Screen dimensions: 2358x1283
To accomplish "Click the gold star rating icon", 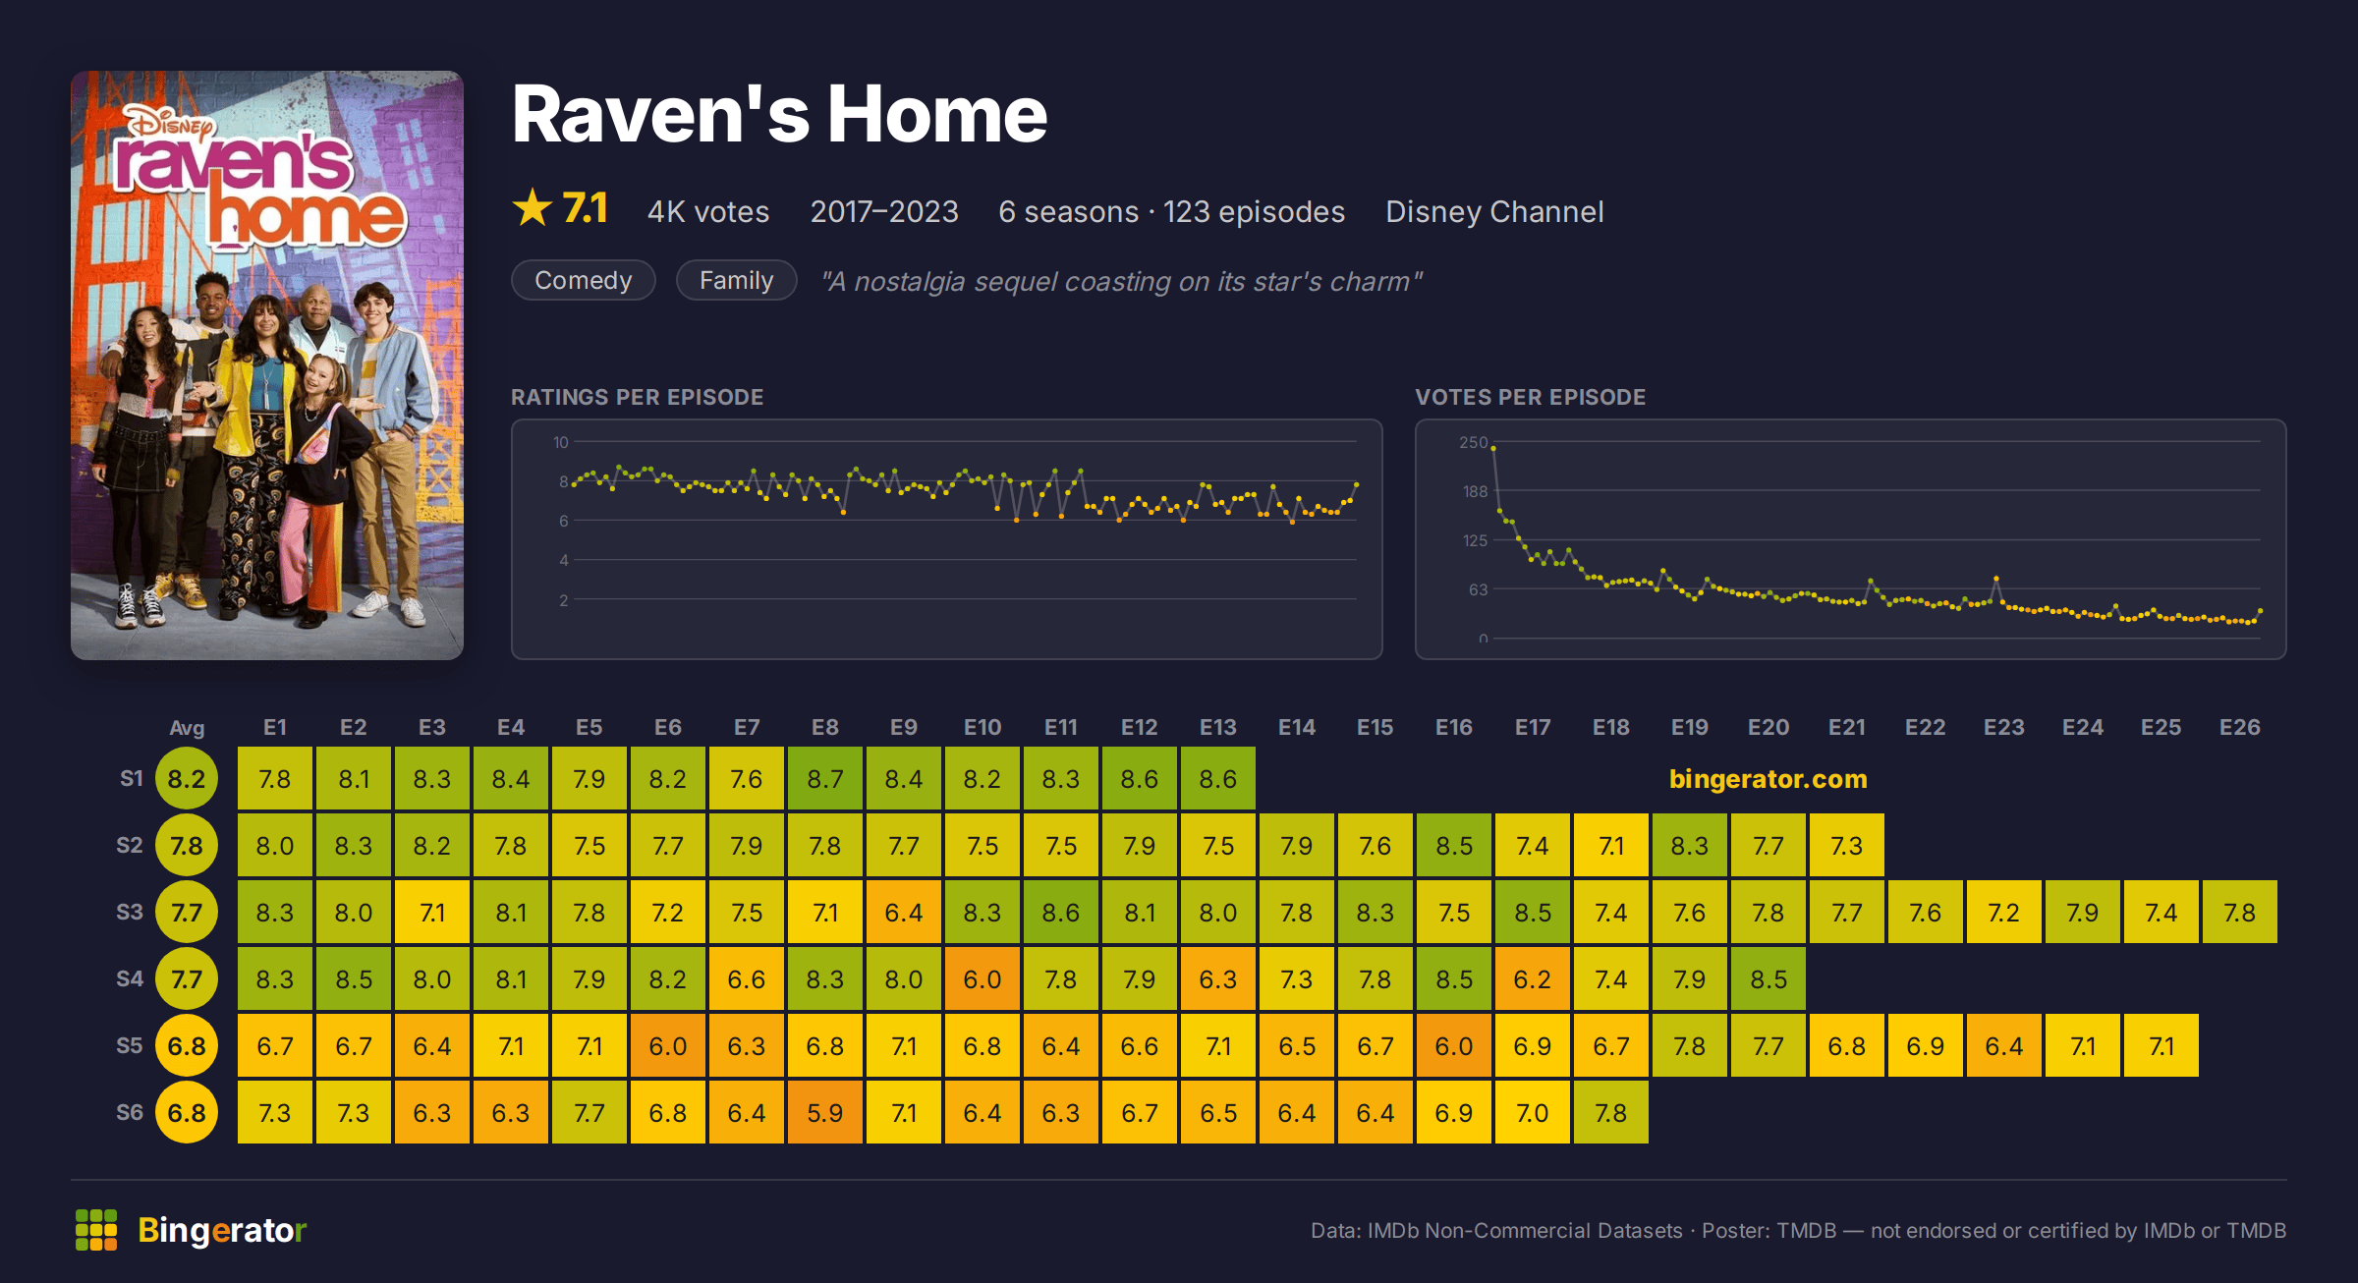I will 533,208.
